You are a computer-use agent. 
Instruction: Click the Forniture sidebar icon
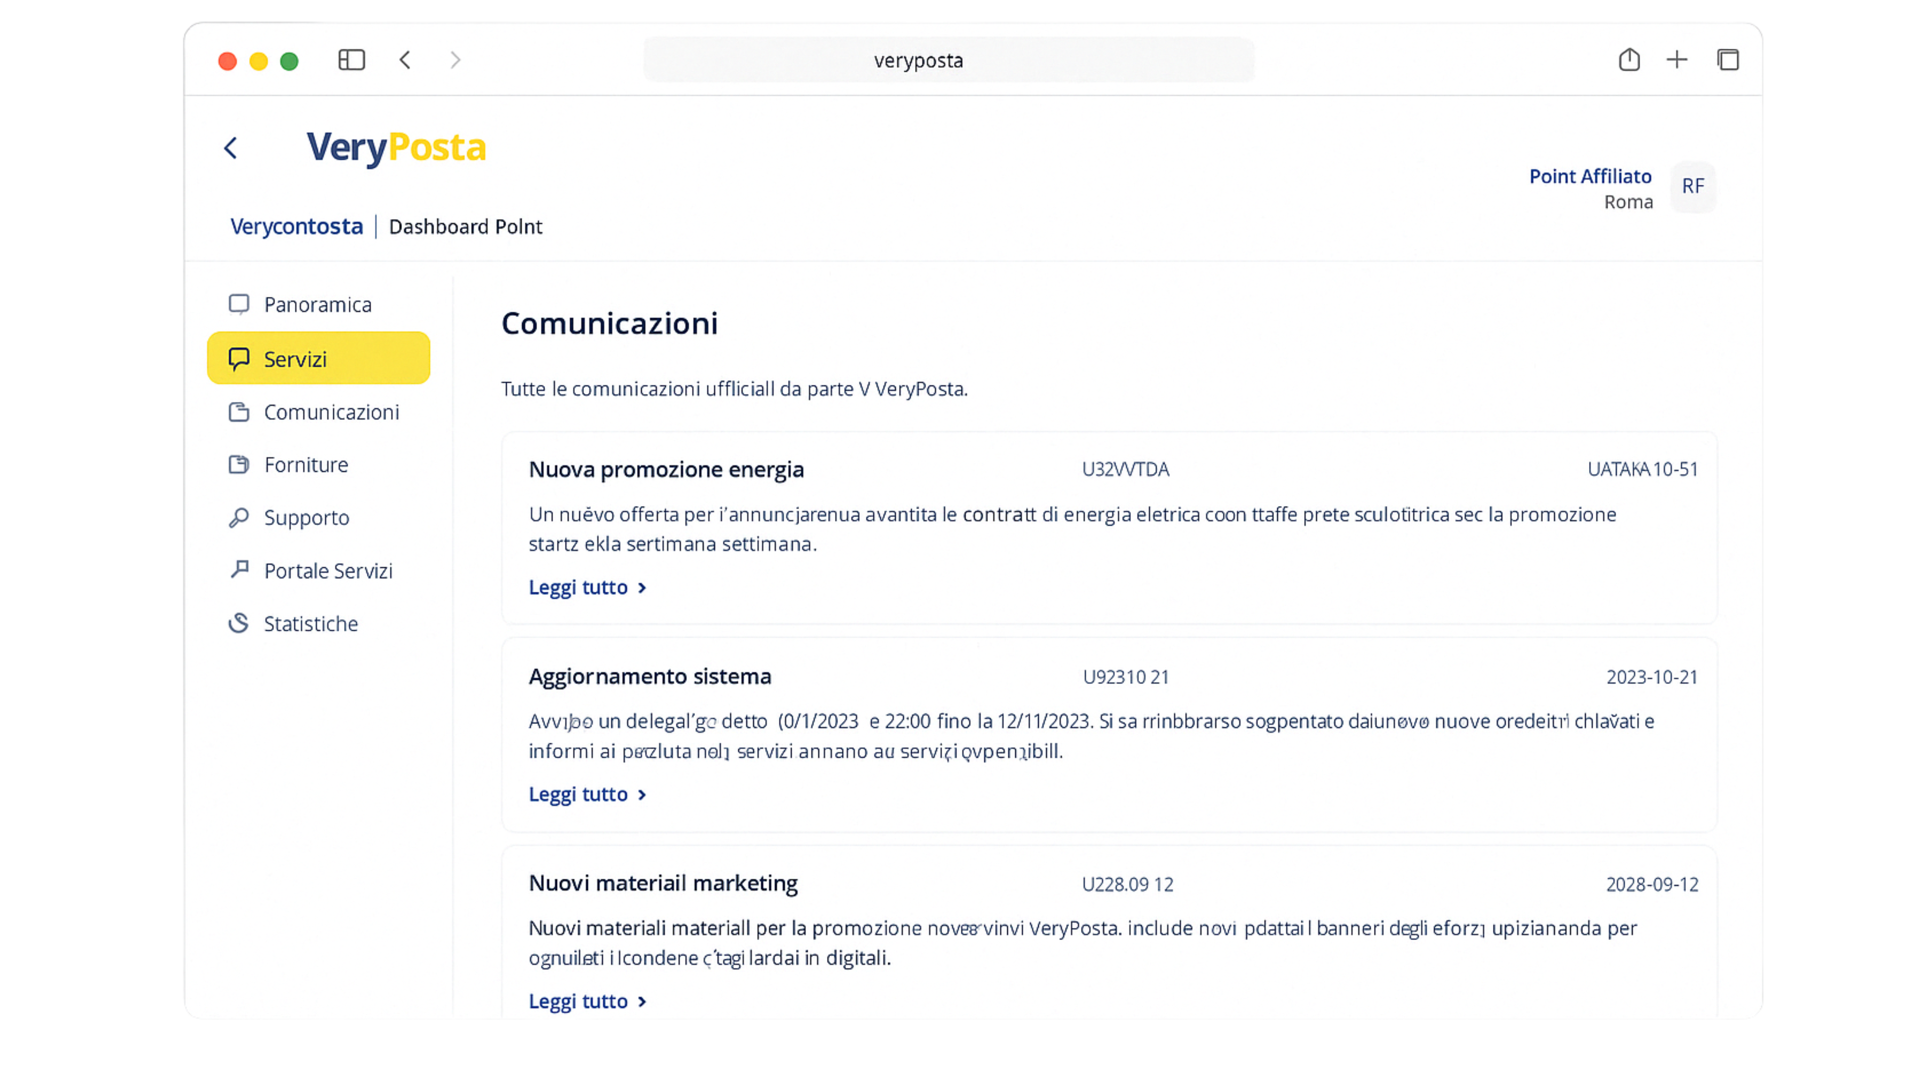pos(239,464)
